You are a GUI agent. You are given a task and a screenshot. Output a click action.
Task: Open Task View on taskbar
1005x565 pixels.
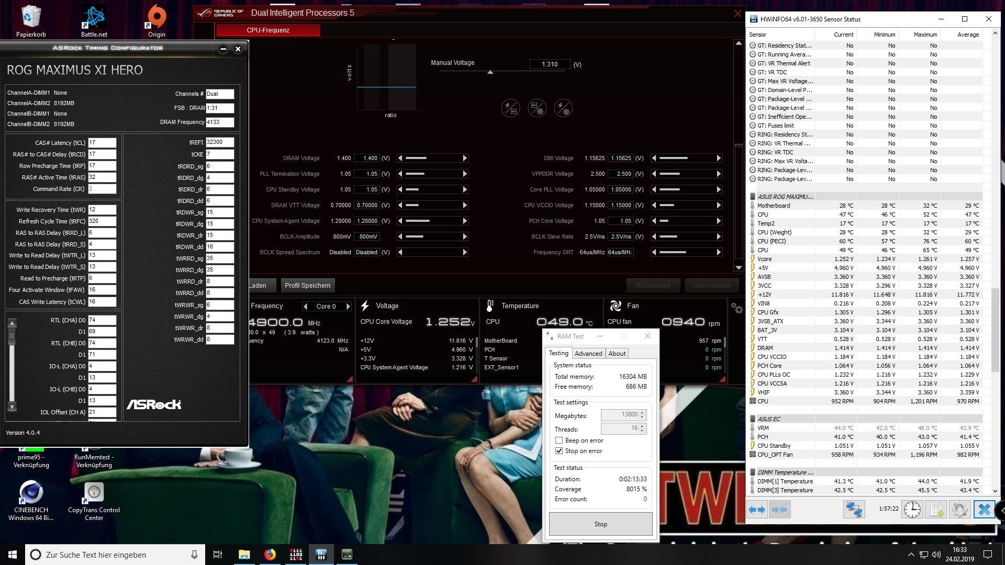(x=218, y=555)
